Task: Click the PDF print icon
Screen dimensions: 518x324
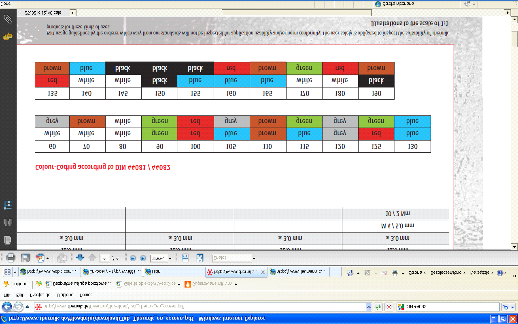Action: [11, 258]
